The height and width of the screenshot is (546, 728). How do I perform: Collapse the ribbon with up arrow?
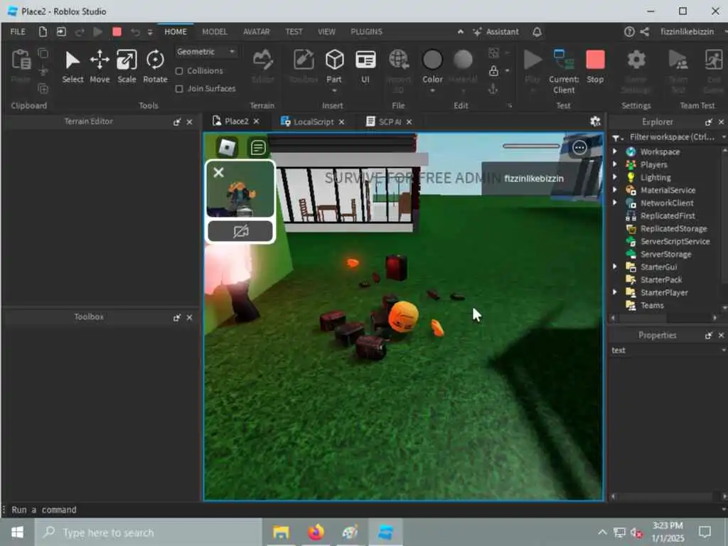coord(460,31)
